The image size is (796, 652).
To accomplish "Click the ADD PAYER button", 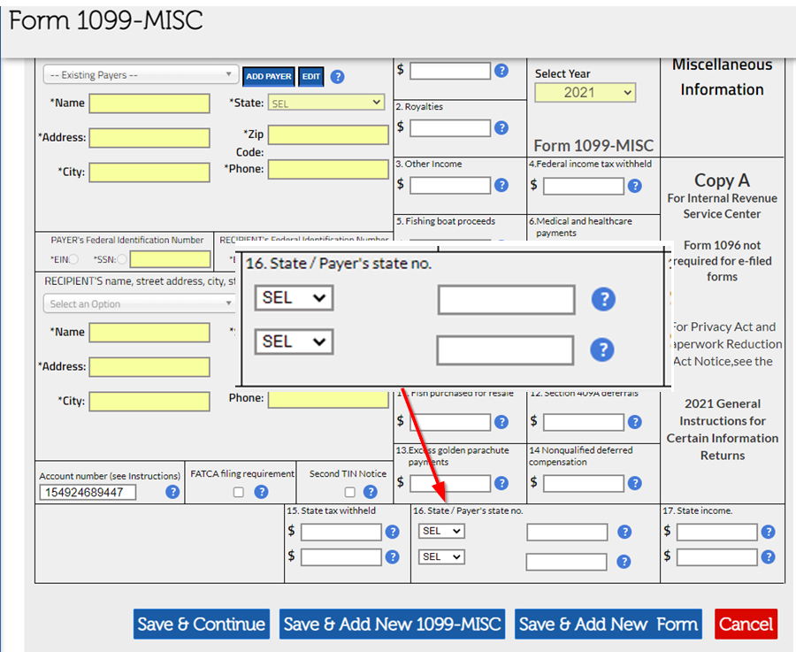I will (268, 77).
